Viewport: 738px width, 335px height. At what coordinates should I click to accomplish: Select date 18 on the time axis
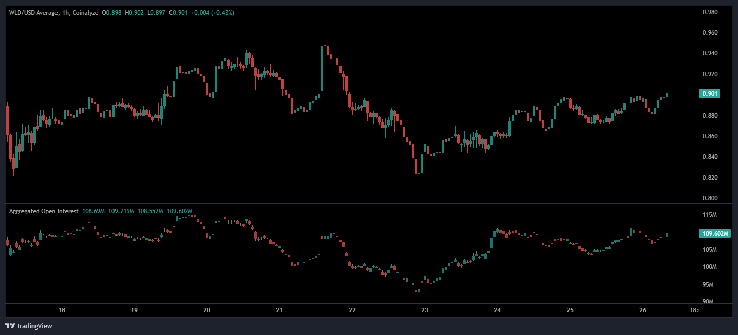[62, 310]
